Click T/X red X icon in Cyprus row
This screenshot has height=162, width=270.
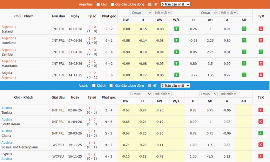[x=260, y=156]
